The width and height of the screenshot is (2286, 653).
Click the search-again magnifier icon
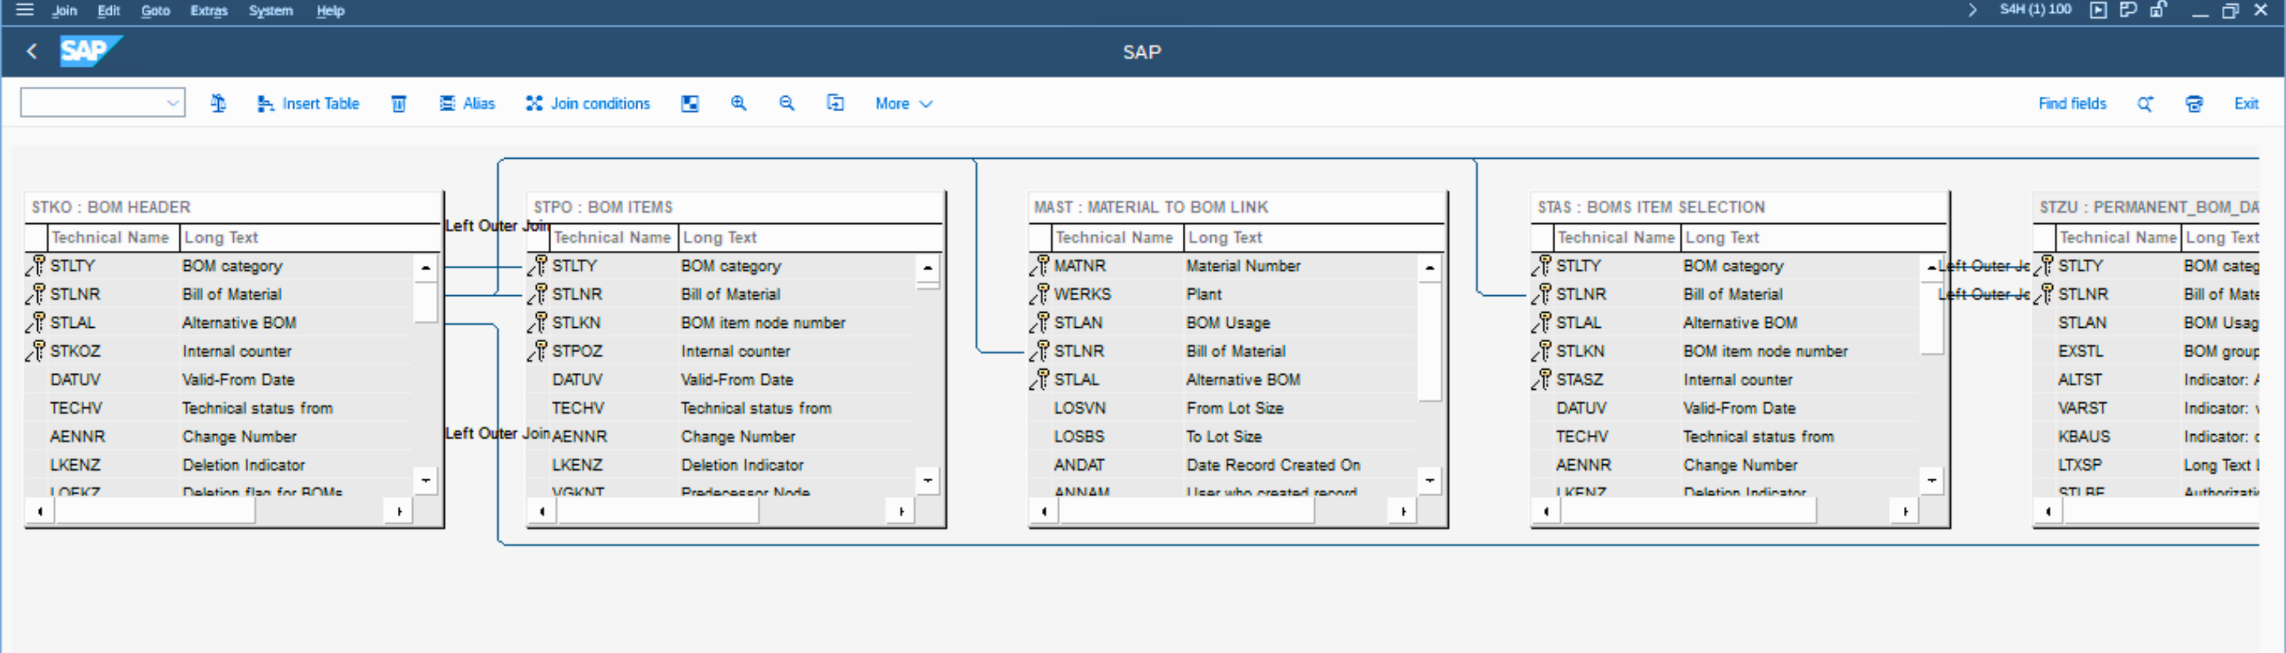tap(2145, 104)
